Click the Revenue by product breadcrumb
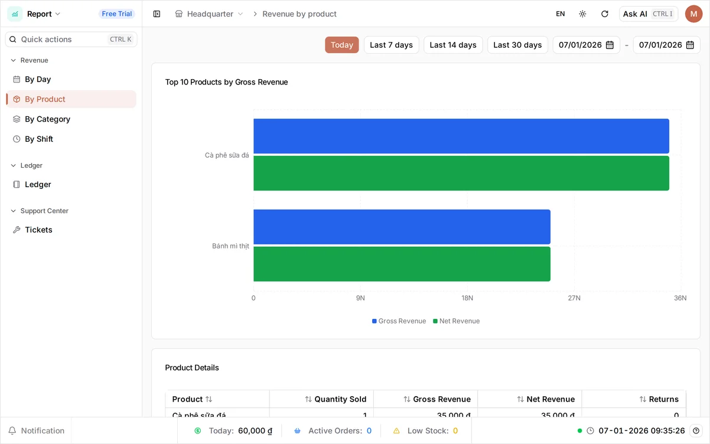710x444 pixels. click(x=299, y=14)
